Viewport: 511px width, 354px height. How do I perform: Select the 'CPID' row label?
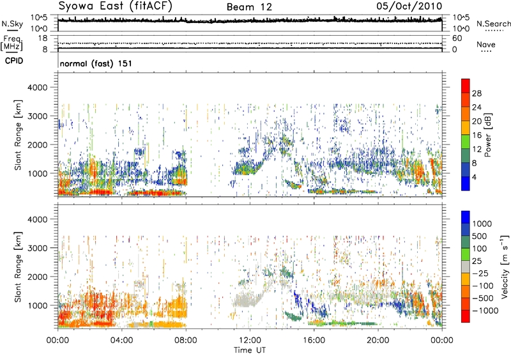pyautogui.click(x=14, y=61)
